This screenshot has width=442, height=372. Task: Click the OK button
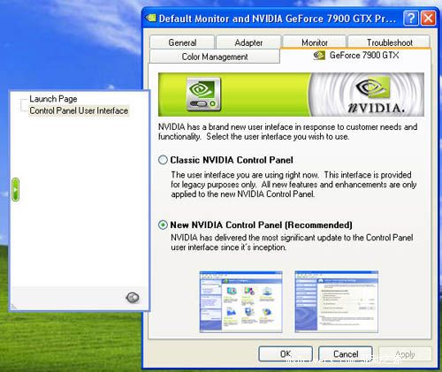tap(286, 353)
